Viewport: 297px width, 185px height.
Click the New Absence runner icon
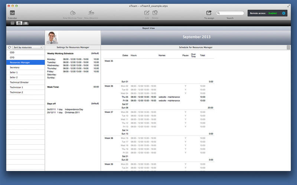tap(91, 13)
